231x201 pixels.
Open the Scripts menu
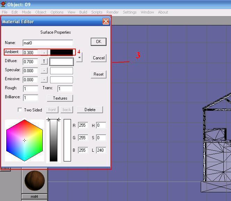(x=97, y=12)
